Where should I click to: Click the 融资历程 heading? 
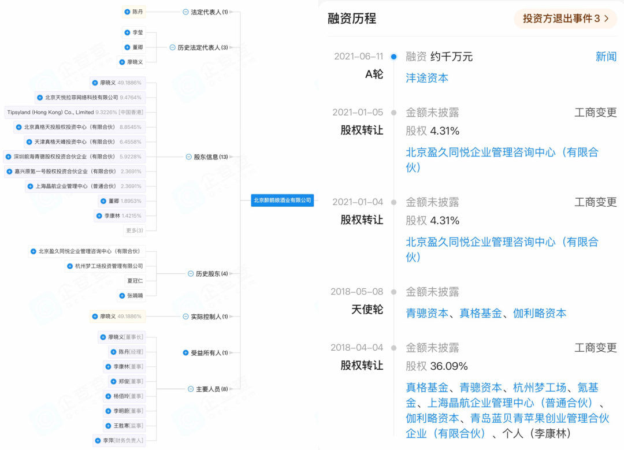352,18
